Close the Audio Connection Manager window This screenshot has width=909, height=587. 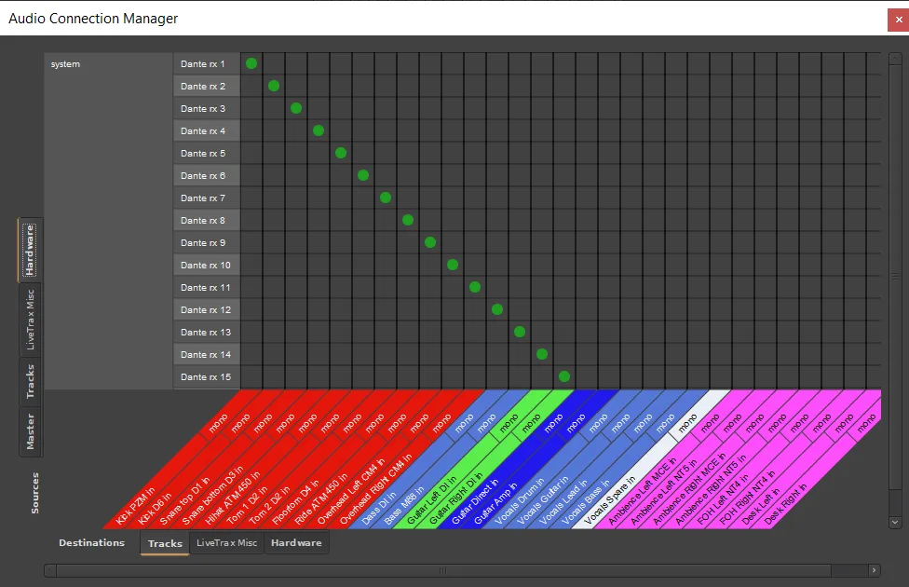[899, 20]
